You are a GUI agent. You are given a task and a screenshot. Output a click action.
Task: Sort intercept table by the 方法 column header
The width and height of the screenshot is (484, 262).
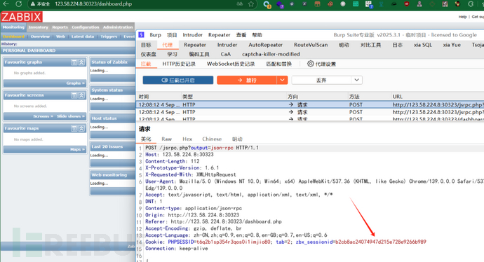tap(354, 97)
